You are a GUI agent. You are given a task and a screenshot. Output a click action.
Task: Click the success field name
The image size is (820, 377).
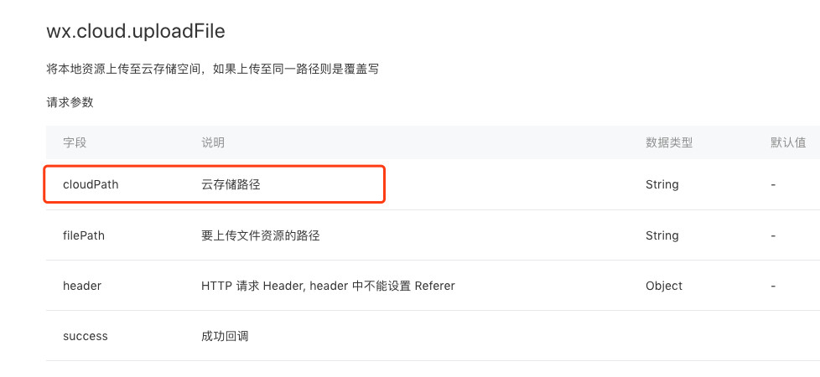click(x=86, y=336)
